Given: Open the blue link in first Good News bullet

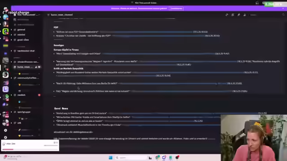Looking at the screenshot, I should (x=183, y=113).
